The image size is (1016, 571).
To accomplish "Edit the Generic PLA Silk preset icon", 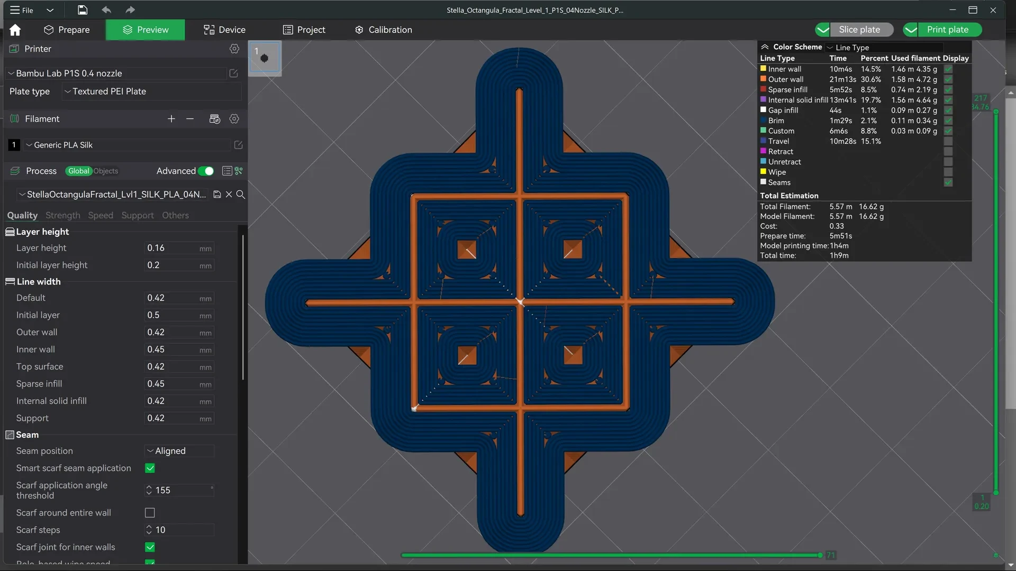I will click(238, 145).
